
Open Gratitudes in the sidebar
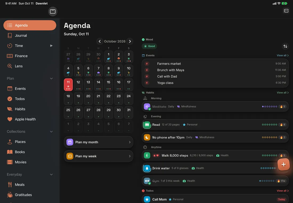pos(30,195)
